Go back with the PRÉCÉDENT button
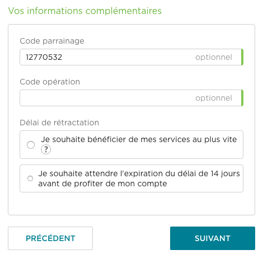The image size is (263, 259). point(50,238)
